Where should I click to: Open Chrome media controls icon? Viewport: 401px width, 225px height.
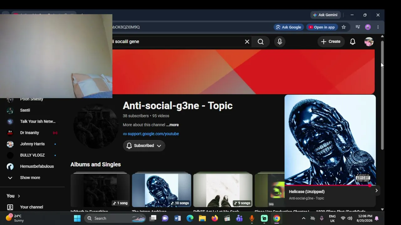[x=358, y=27]
